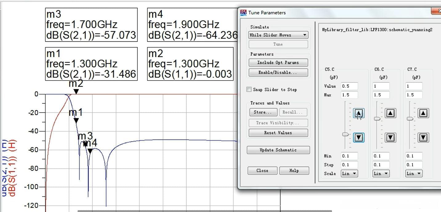
Task: Click the C6.C slider handle
Action: click(377, 118)
